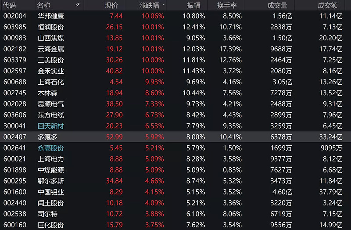
Task: Select stock 司尔特
Action: pyautogui.click(x=47, y=214)
